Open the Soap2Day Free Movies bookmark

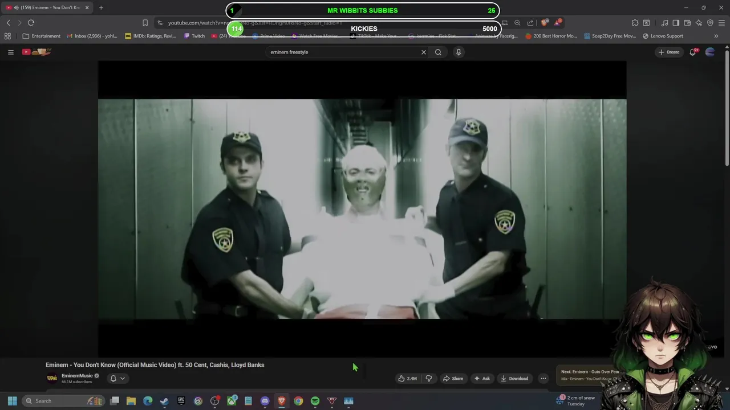(610, 36)
